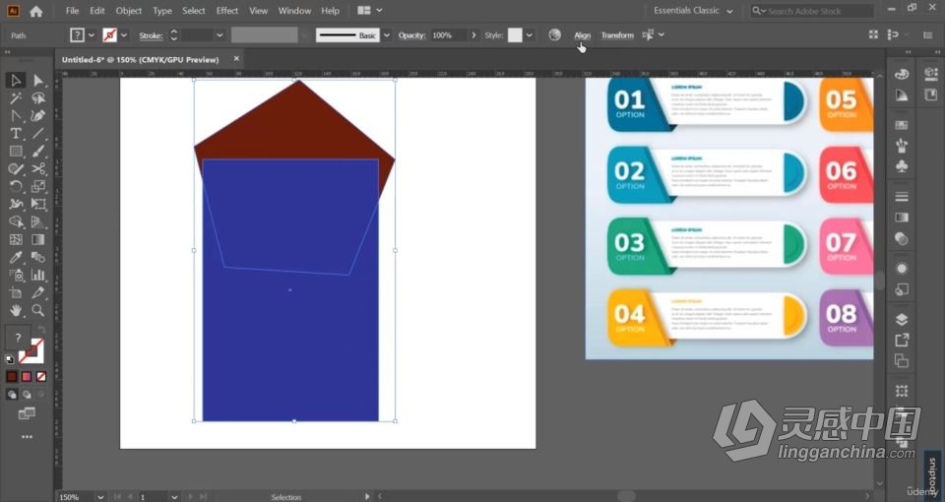Select the Rectangle tool
The image size is (945, 502).
coord(16,152)
